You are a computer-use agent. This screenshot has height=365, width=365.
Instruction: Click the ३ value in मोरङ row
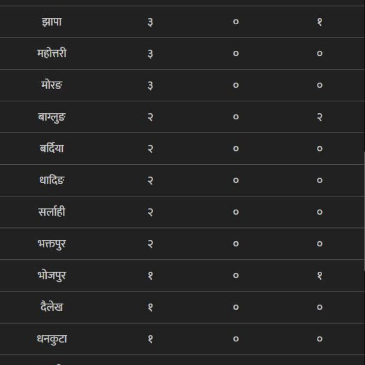[150, 86]
